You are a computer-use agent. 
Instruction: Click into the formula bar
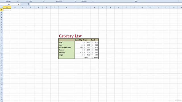click(x=106, y=4)
